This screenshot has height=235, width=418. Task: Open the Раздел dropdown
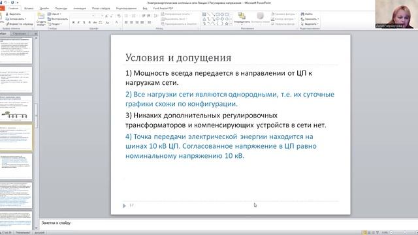55,23
